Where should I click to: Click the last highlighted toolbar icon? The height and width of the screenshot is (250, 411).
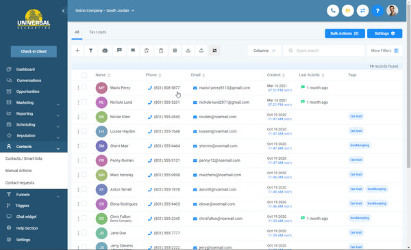(214, 51)
